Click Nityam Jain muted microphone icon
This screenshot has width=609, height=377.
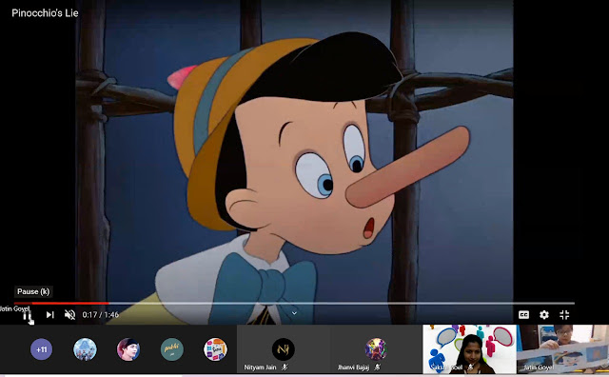[x=285, y=367]
